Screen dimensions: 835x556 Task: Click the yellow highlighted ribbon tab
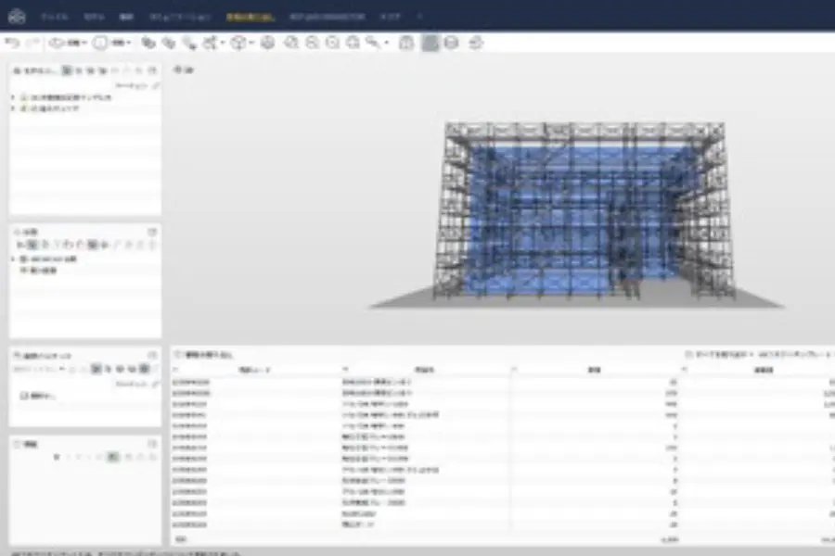click(246, 17)
